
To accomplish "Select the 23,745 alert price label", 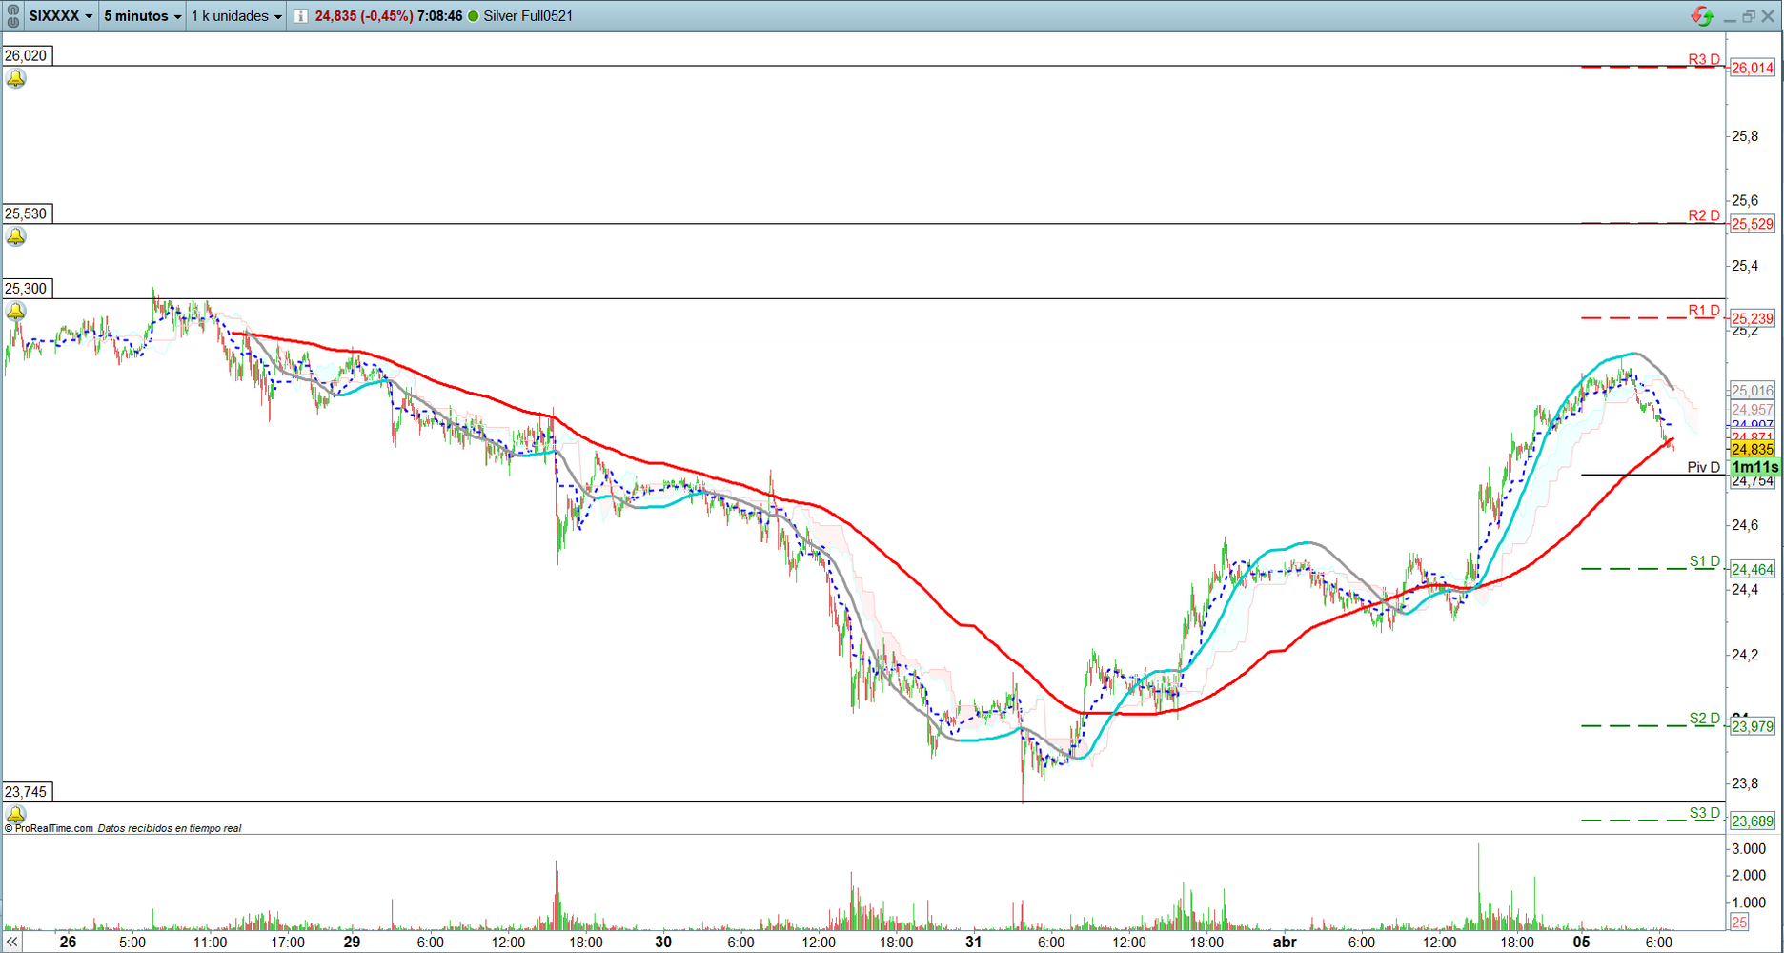I will point(26,792).
